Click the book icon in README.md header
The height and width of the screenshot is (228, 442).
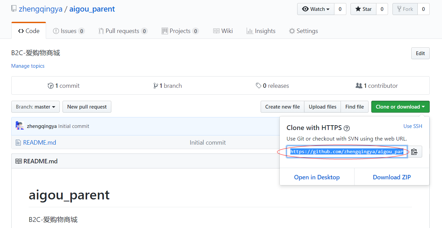[x=18, y=161]
